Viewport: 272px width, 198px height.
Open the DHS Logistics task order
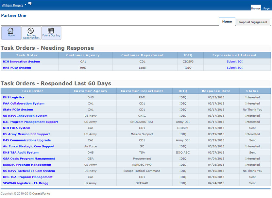coord(13,97)
